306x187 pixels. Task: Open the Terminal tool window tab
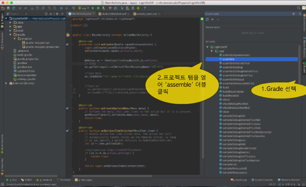[64, 180]
